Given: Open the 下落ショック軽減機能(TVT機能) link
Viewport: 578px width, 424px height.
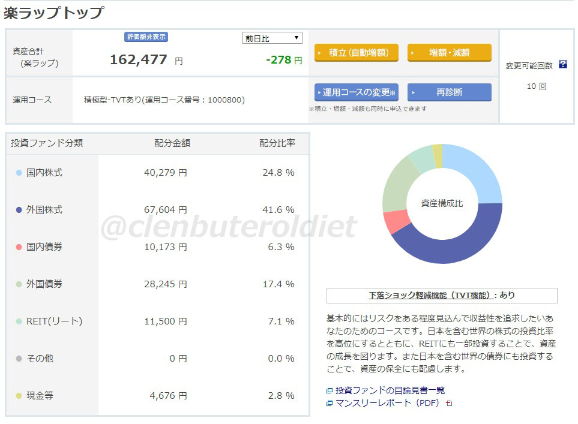Looking at the screenshot, I should coord(432,296).
